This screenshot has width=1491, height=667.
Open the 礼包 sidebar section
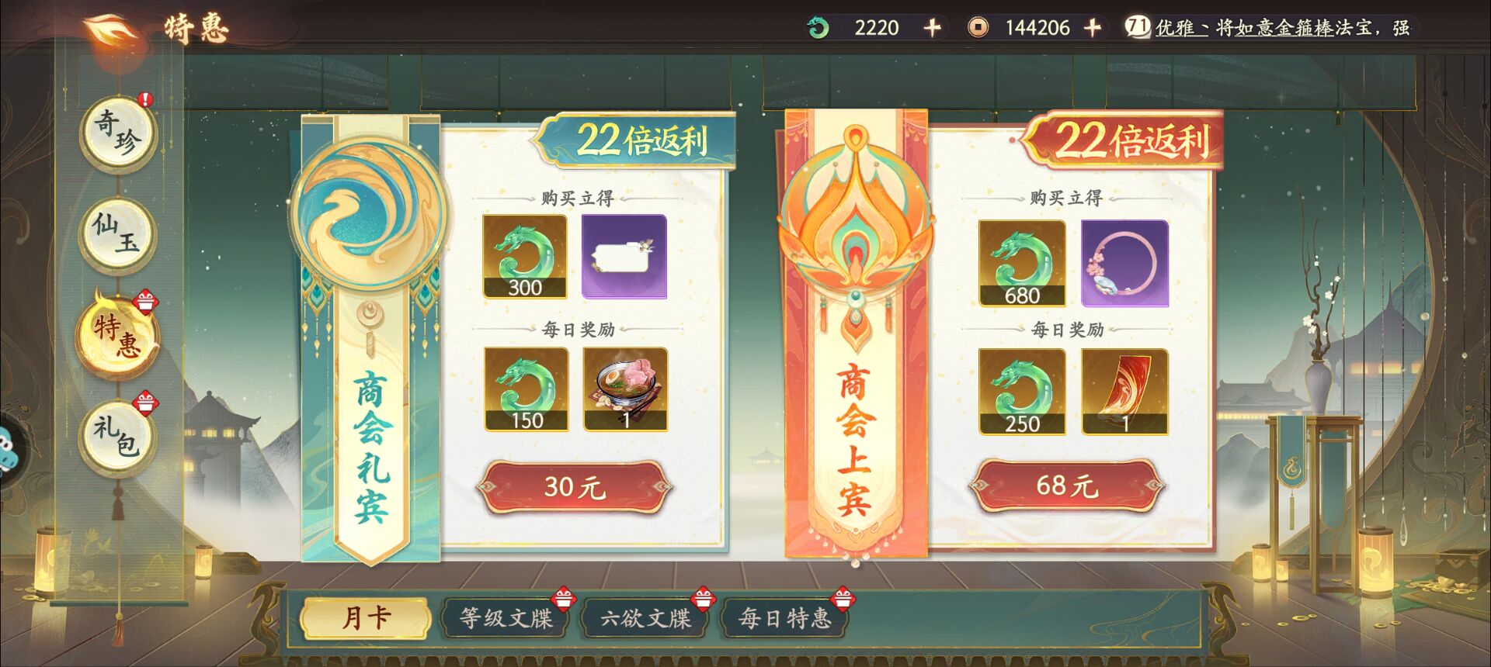point(117,437)
